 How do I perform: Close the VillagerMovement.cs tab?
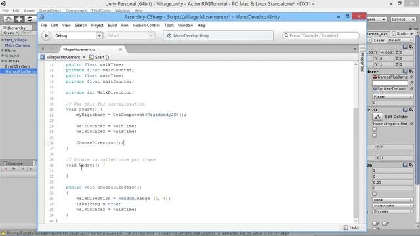121,50
